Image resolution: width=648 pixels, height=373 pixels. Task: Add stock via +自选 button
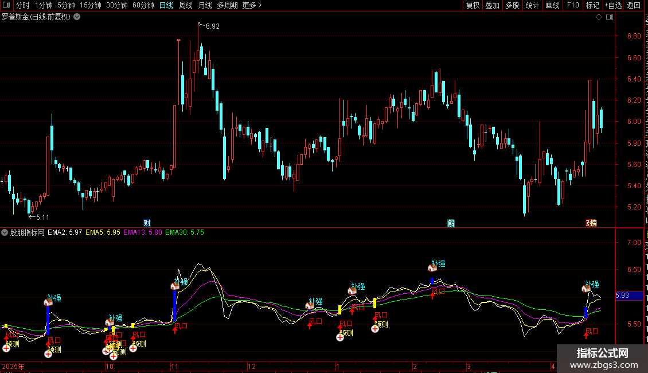[613, 5]
